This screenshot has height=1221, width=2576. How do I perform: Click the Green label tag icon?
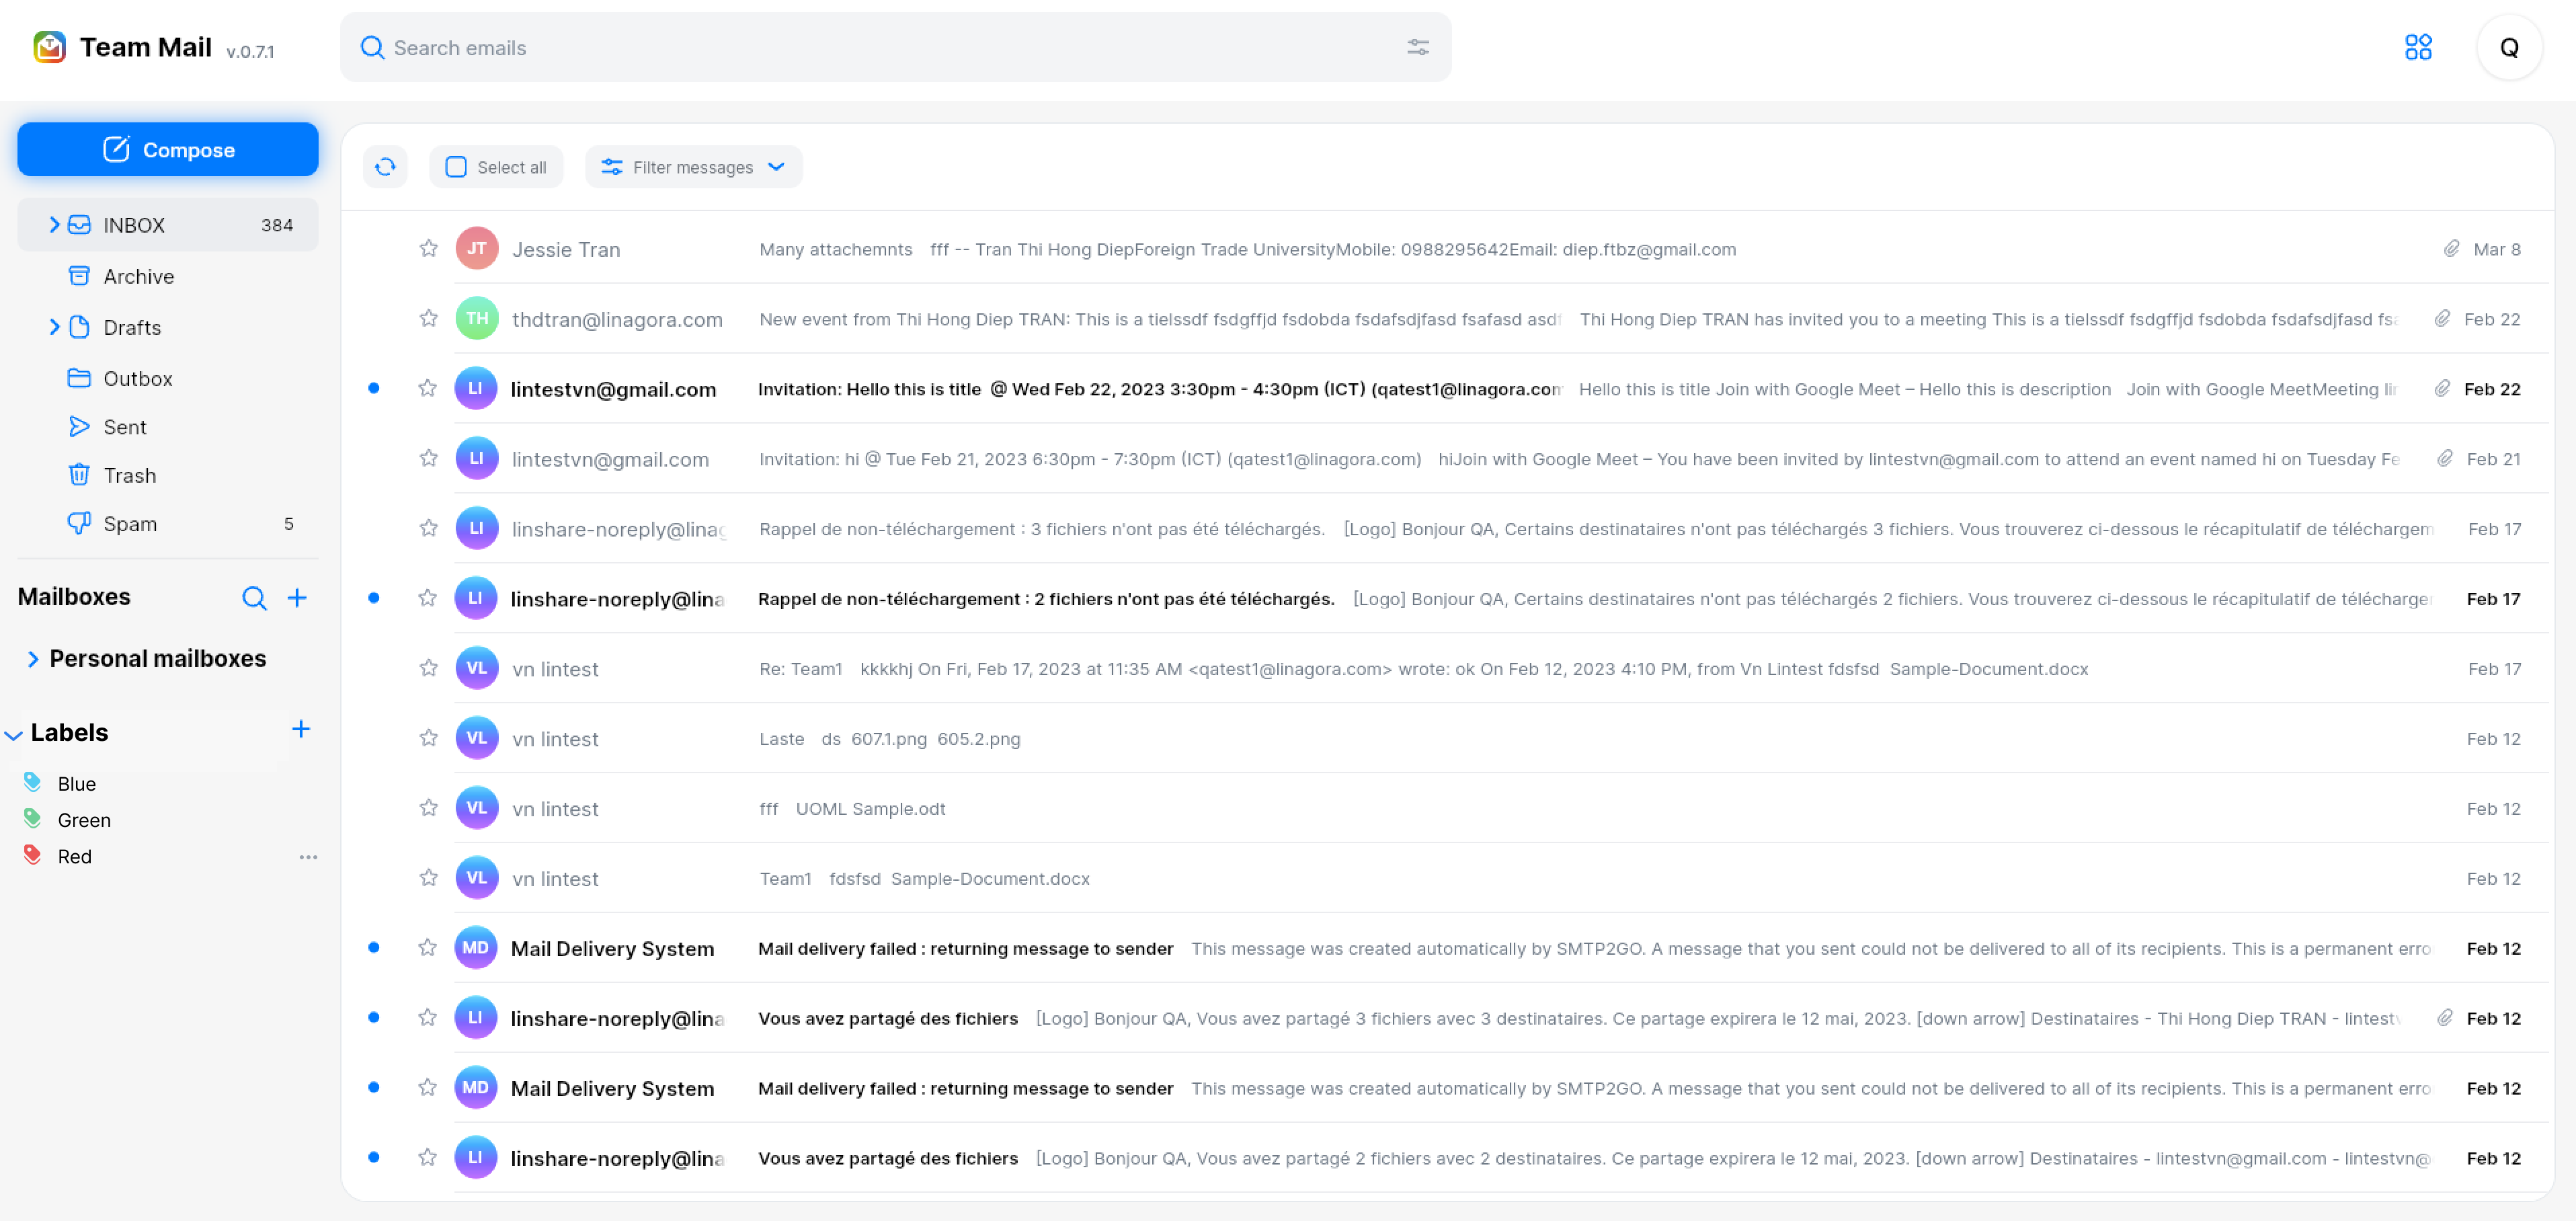pos(33,819)
